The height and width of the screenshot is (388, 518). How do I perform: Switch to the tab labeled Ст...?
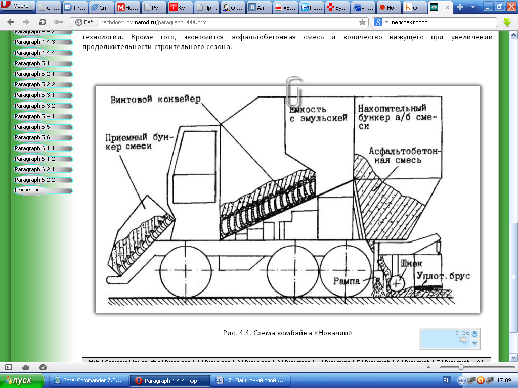(49, 7)
